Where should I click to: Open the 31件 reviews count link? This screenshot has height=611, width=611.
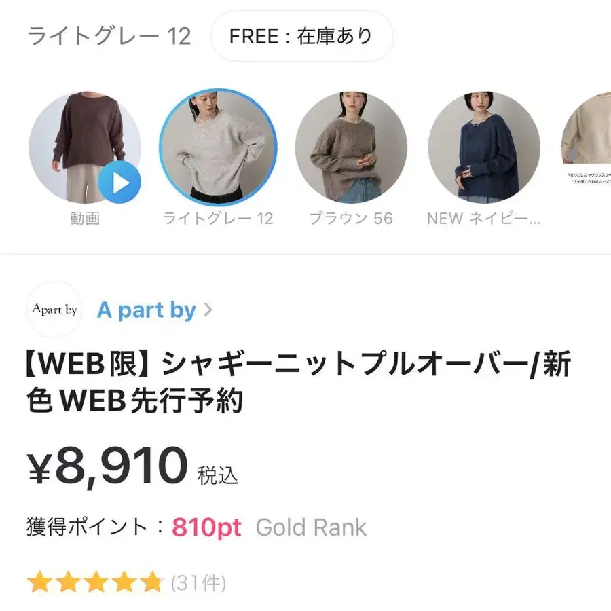(198, 583)
